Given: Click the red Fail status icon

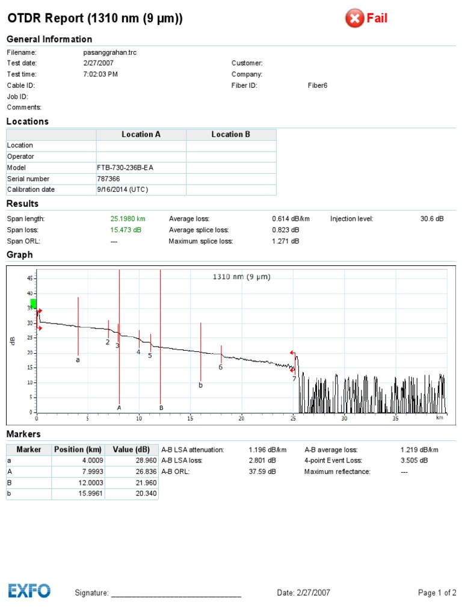Looking at the screenshot, I should (354, 18).
